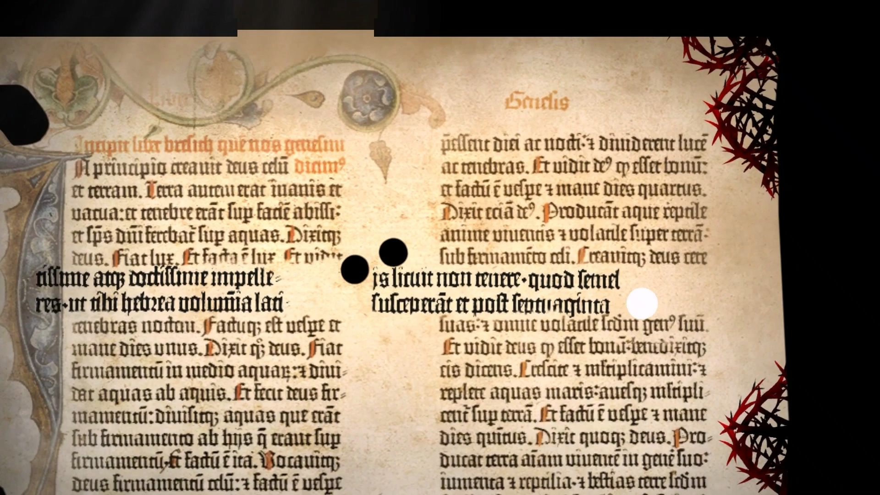Click the overlaid text 'hebrea volumina'

pos(187,304)
